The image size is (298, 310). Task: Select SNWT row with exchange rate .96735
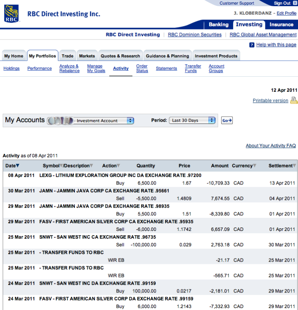pyautogui.click(x=150, y=241)
